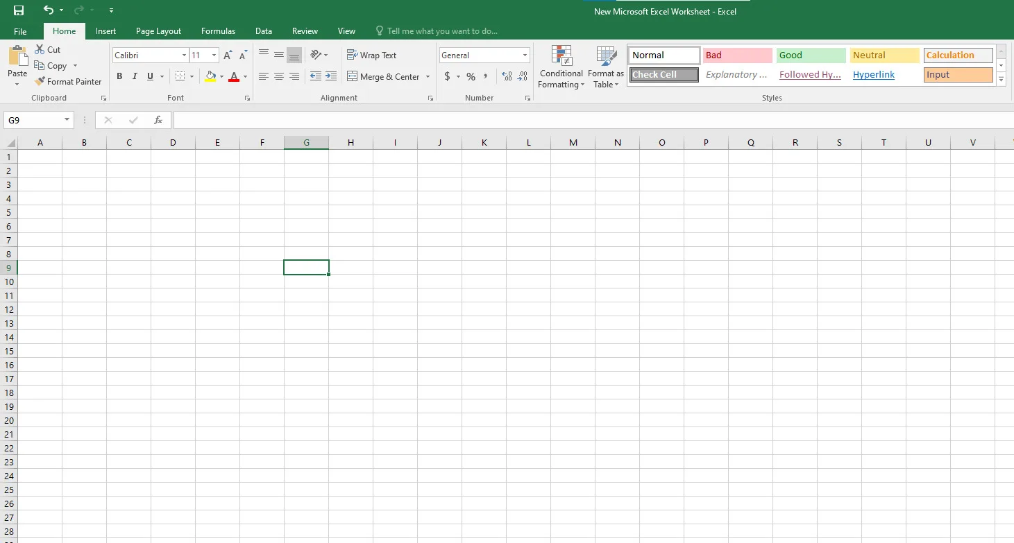This screenshot has width=1014, height=543.
Task: Apply red font color
Action: point(234,76)
